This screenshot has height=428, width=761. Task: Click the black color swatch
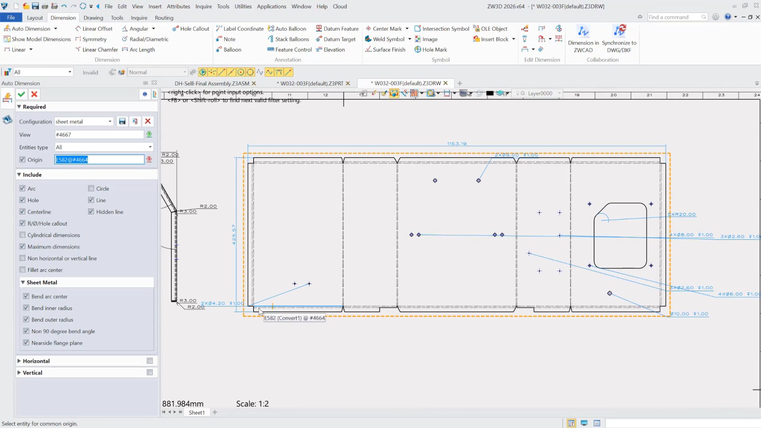click(490, 93)
